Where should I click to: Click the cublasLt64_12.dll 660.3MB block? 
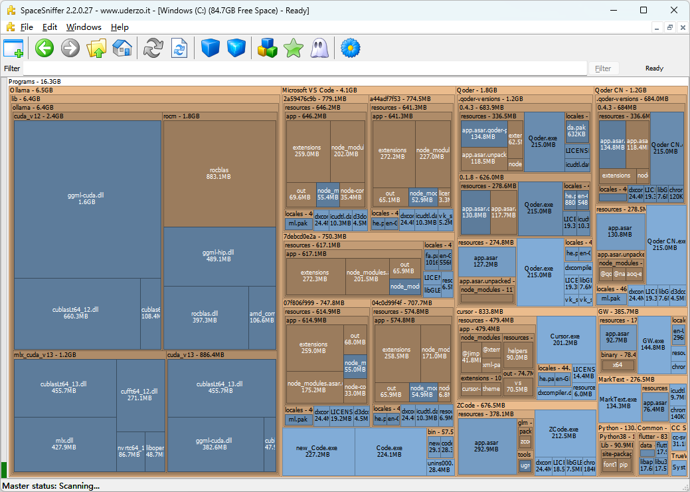[x=76, y=313]
